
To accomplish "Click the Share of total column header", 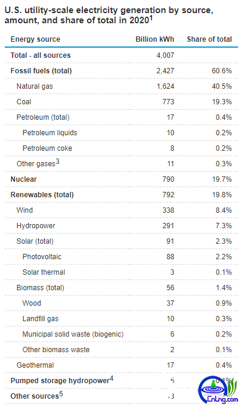I will [x=209, y=39].
